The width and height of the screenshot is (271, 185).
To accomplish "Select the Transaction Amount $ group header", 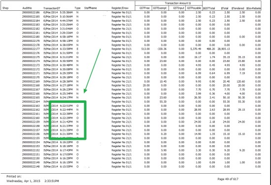I will click(178, 3).
